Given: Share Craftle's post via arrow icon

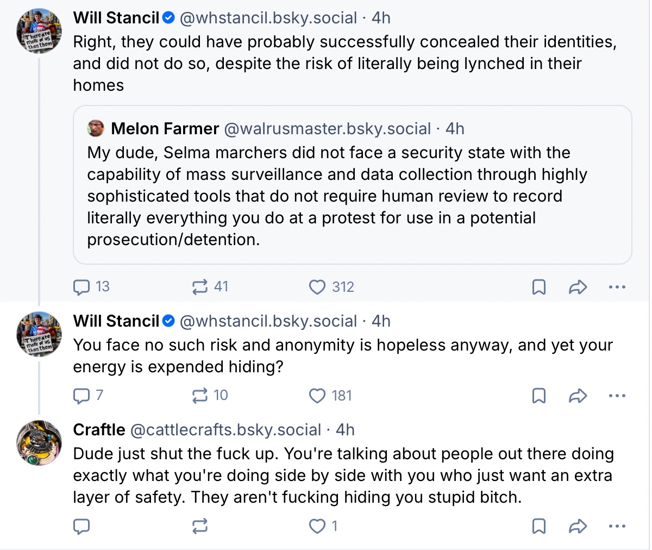Looking at the screenshot, I should point(578,526).
